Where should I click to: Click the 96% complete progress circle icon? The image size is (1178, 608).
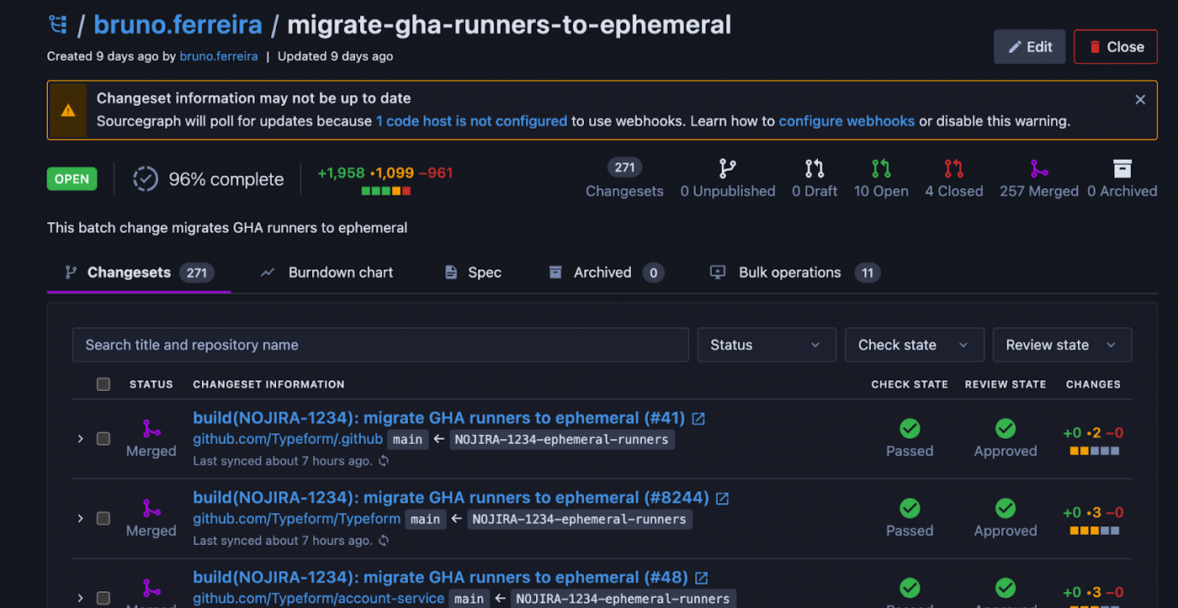coord(146,179)
